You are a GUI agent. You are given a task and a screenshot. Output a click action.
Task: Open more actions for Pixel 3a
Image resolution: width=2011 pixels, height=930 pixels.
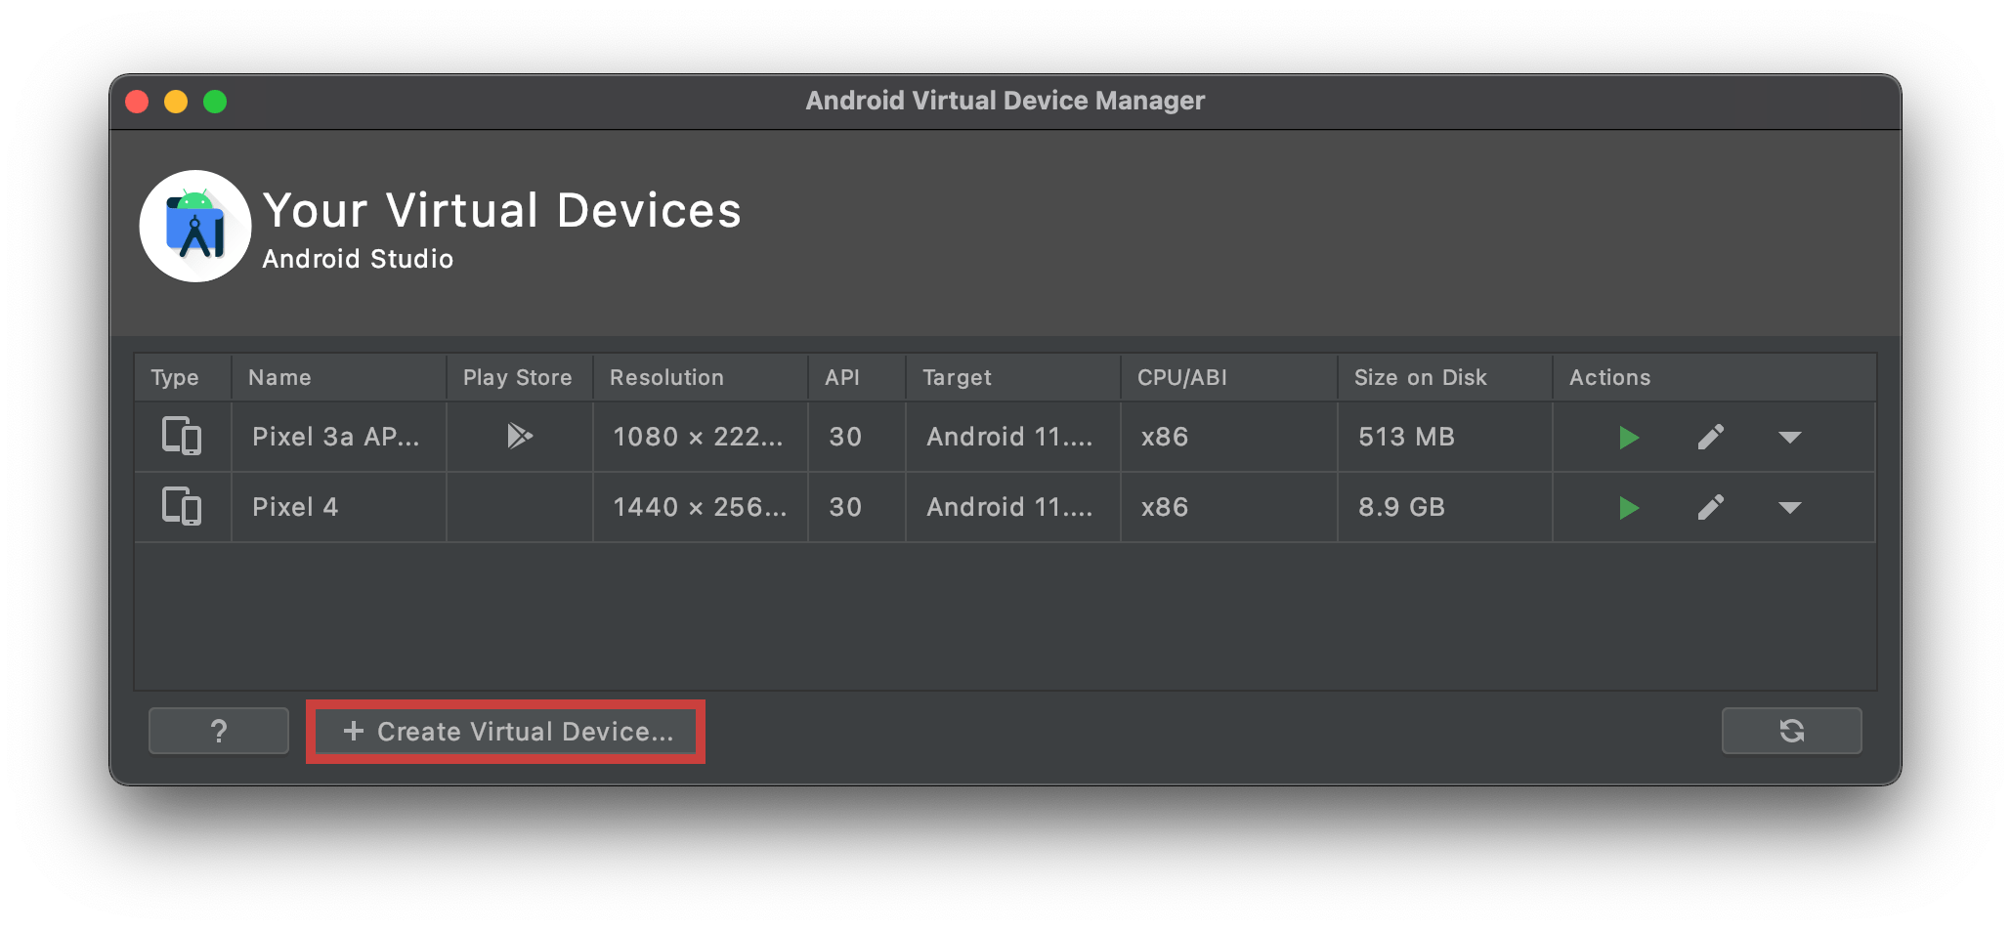pyautogui.click(x=1789, y=437)
